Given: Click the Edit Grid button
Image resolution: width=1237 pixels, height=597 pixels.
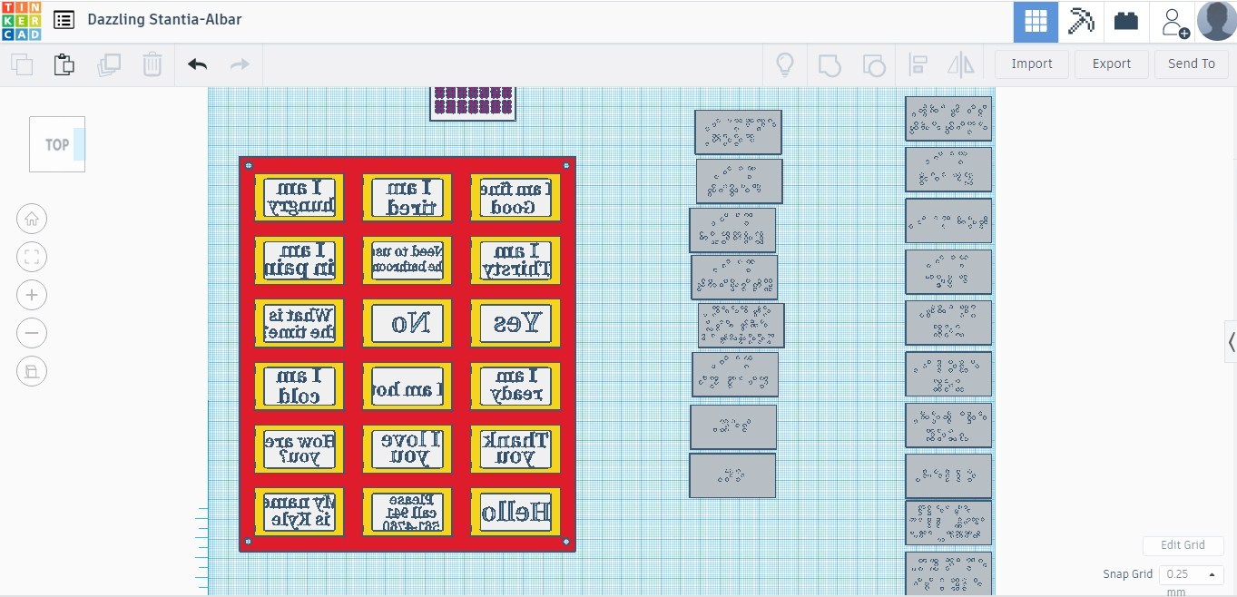Looking at the screenshot, I should [x=1183, y=545].
